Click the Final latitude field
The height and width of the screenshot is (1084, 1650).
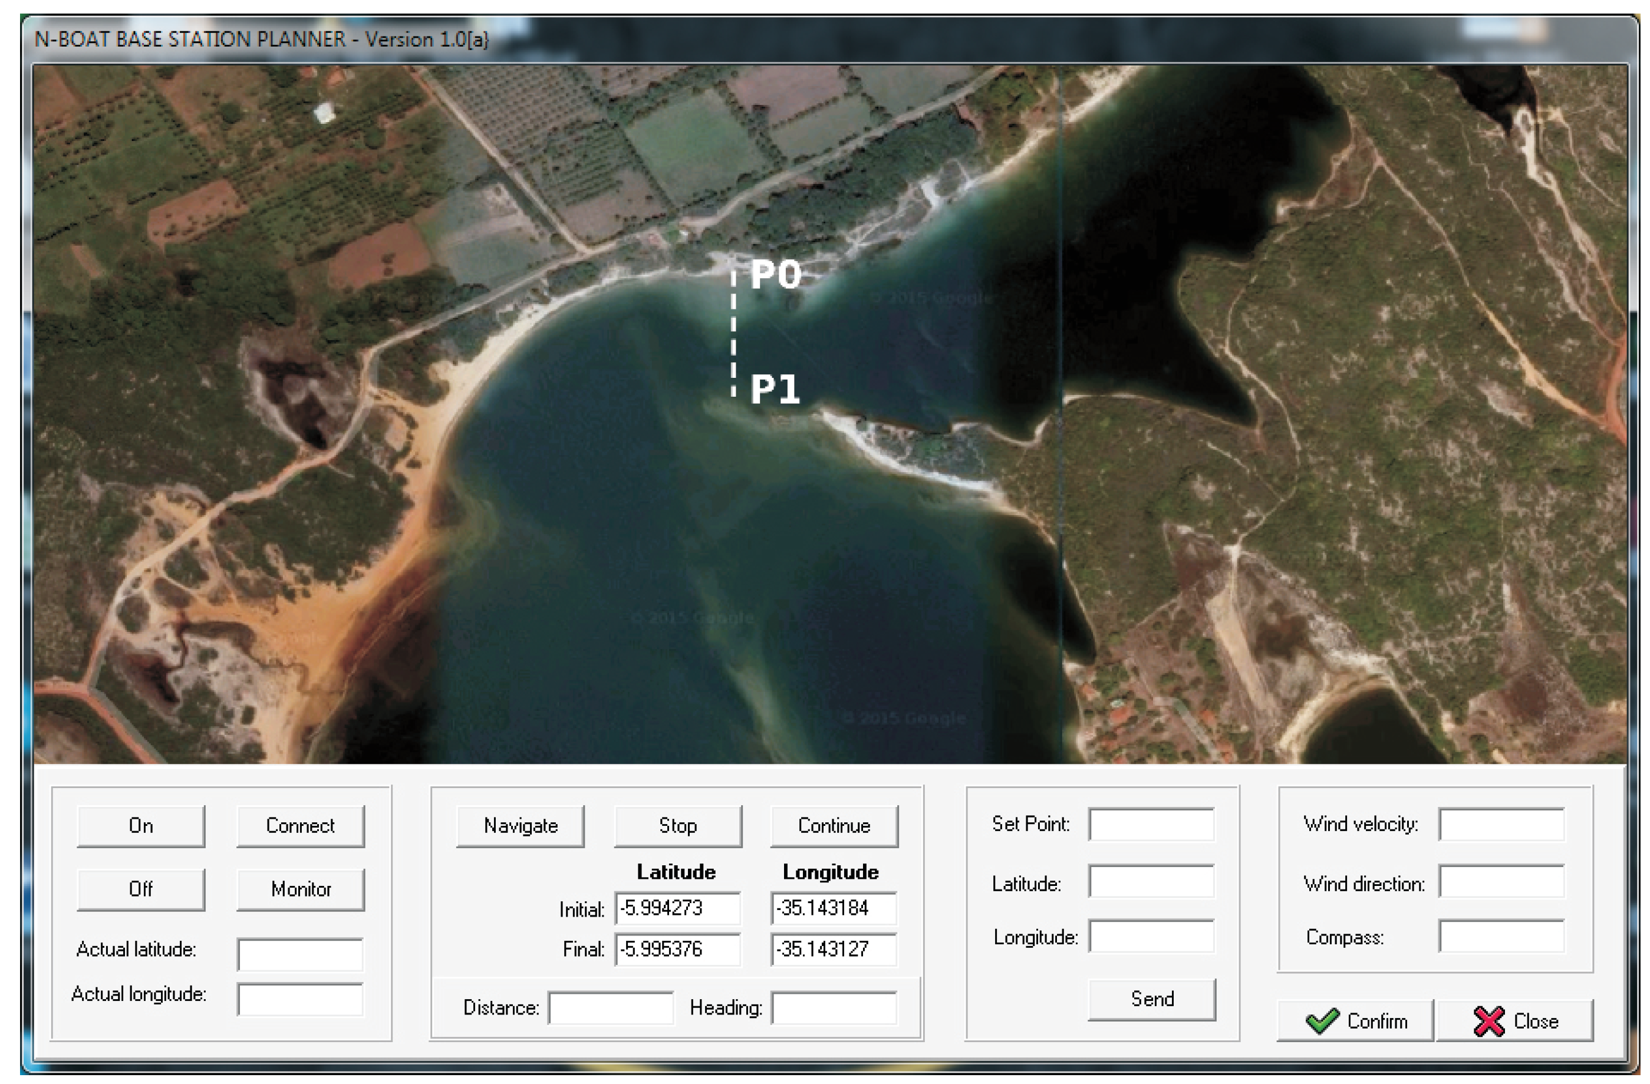point(677,949)
